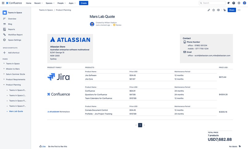248x149 pixels.
Task: Click Home in the top navigation
Action: [x=29, y=3]
